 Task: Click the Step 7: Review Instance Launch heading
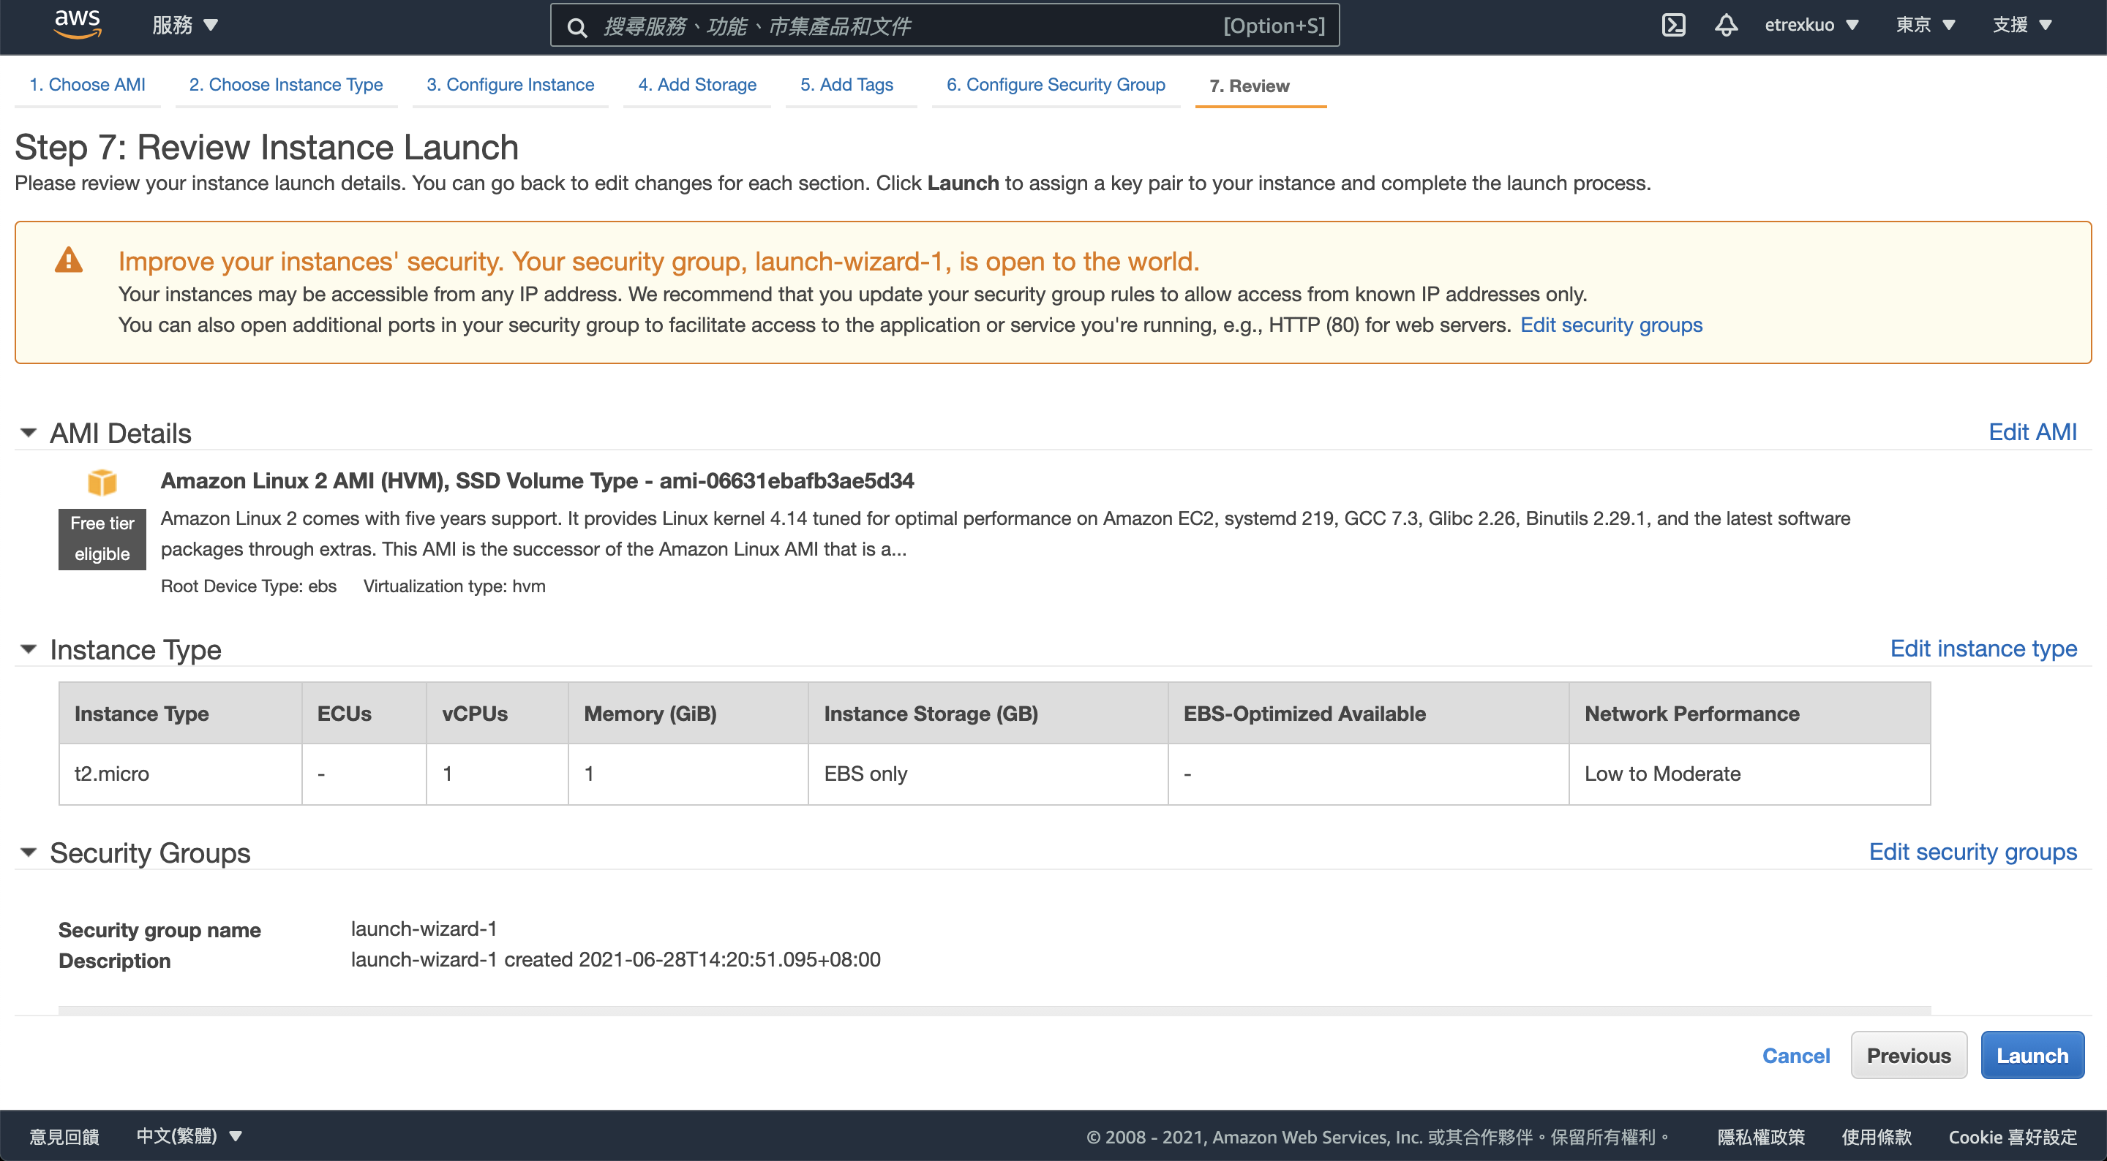coord(266,147)
